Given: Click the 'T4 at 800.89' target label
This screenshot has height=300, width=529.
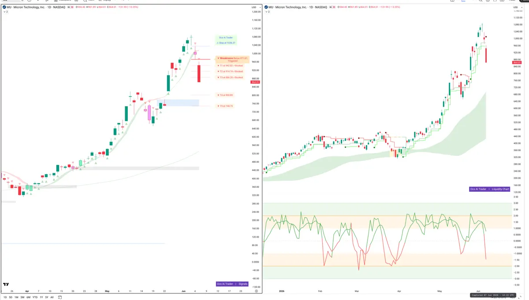Looking at the screenshot, I should pos(225,95).
